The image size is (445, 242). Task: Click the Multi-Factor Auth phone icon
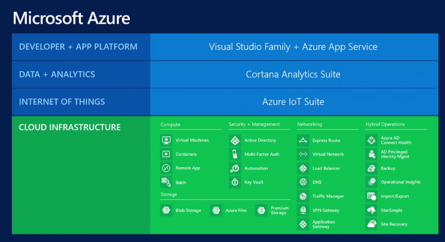[x=234, y=154]
